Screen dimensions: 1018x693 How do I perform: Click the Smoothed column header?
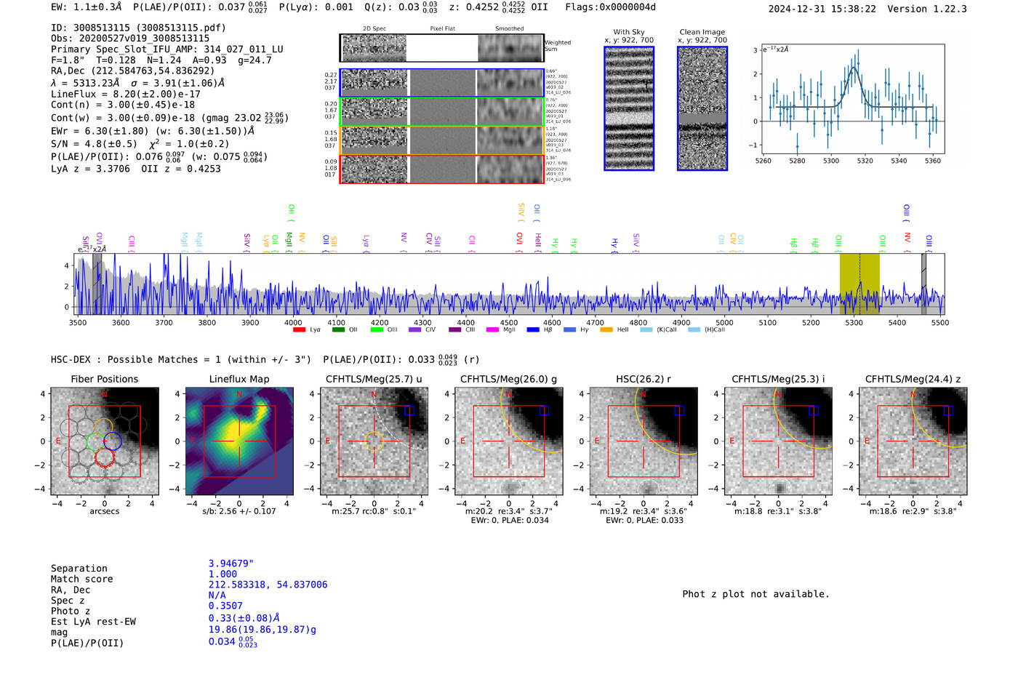509,29
